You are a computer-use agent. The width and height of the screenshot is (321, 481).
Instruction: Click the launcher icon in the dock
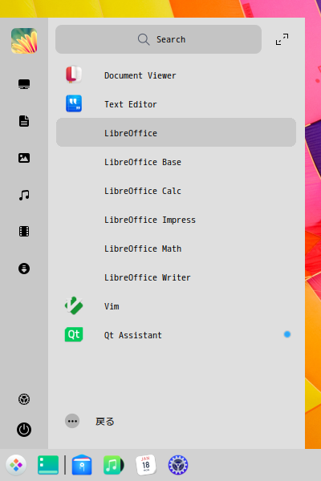(16, 465)
